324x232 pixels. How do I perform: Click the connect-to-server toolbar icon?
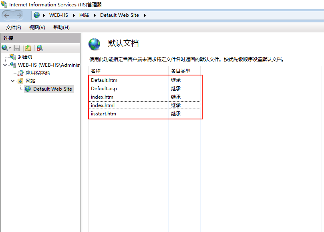[x=4, y=48]
